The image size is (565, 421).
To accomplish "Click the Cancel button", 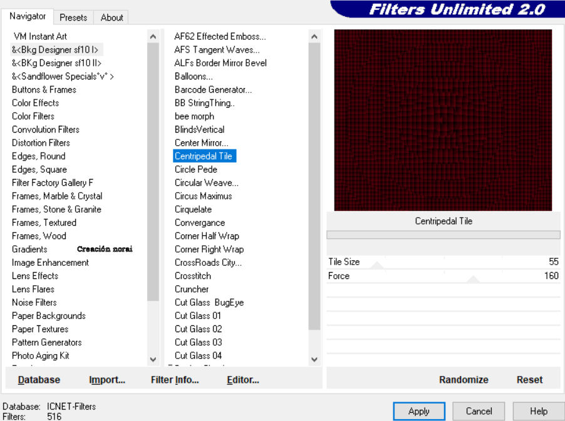I will click(x=479, y=411).
